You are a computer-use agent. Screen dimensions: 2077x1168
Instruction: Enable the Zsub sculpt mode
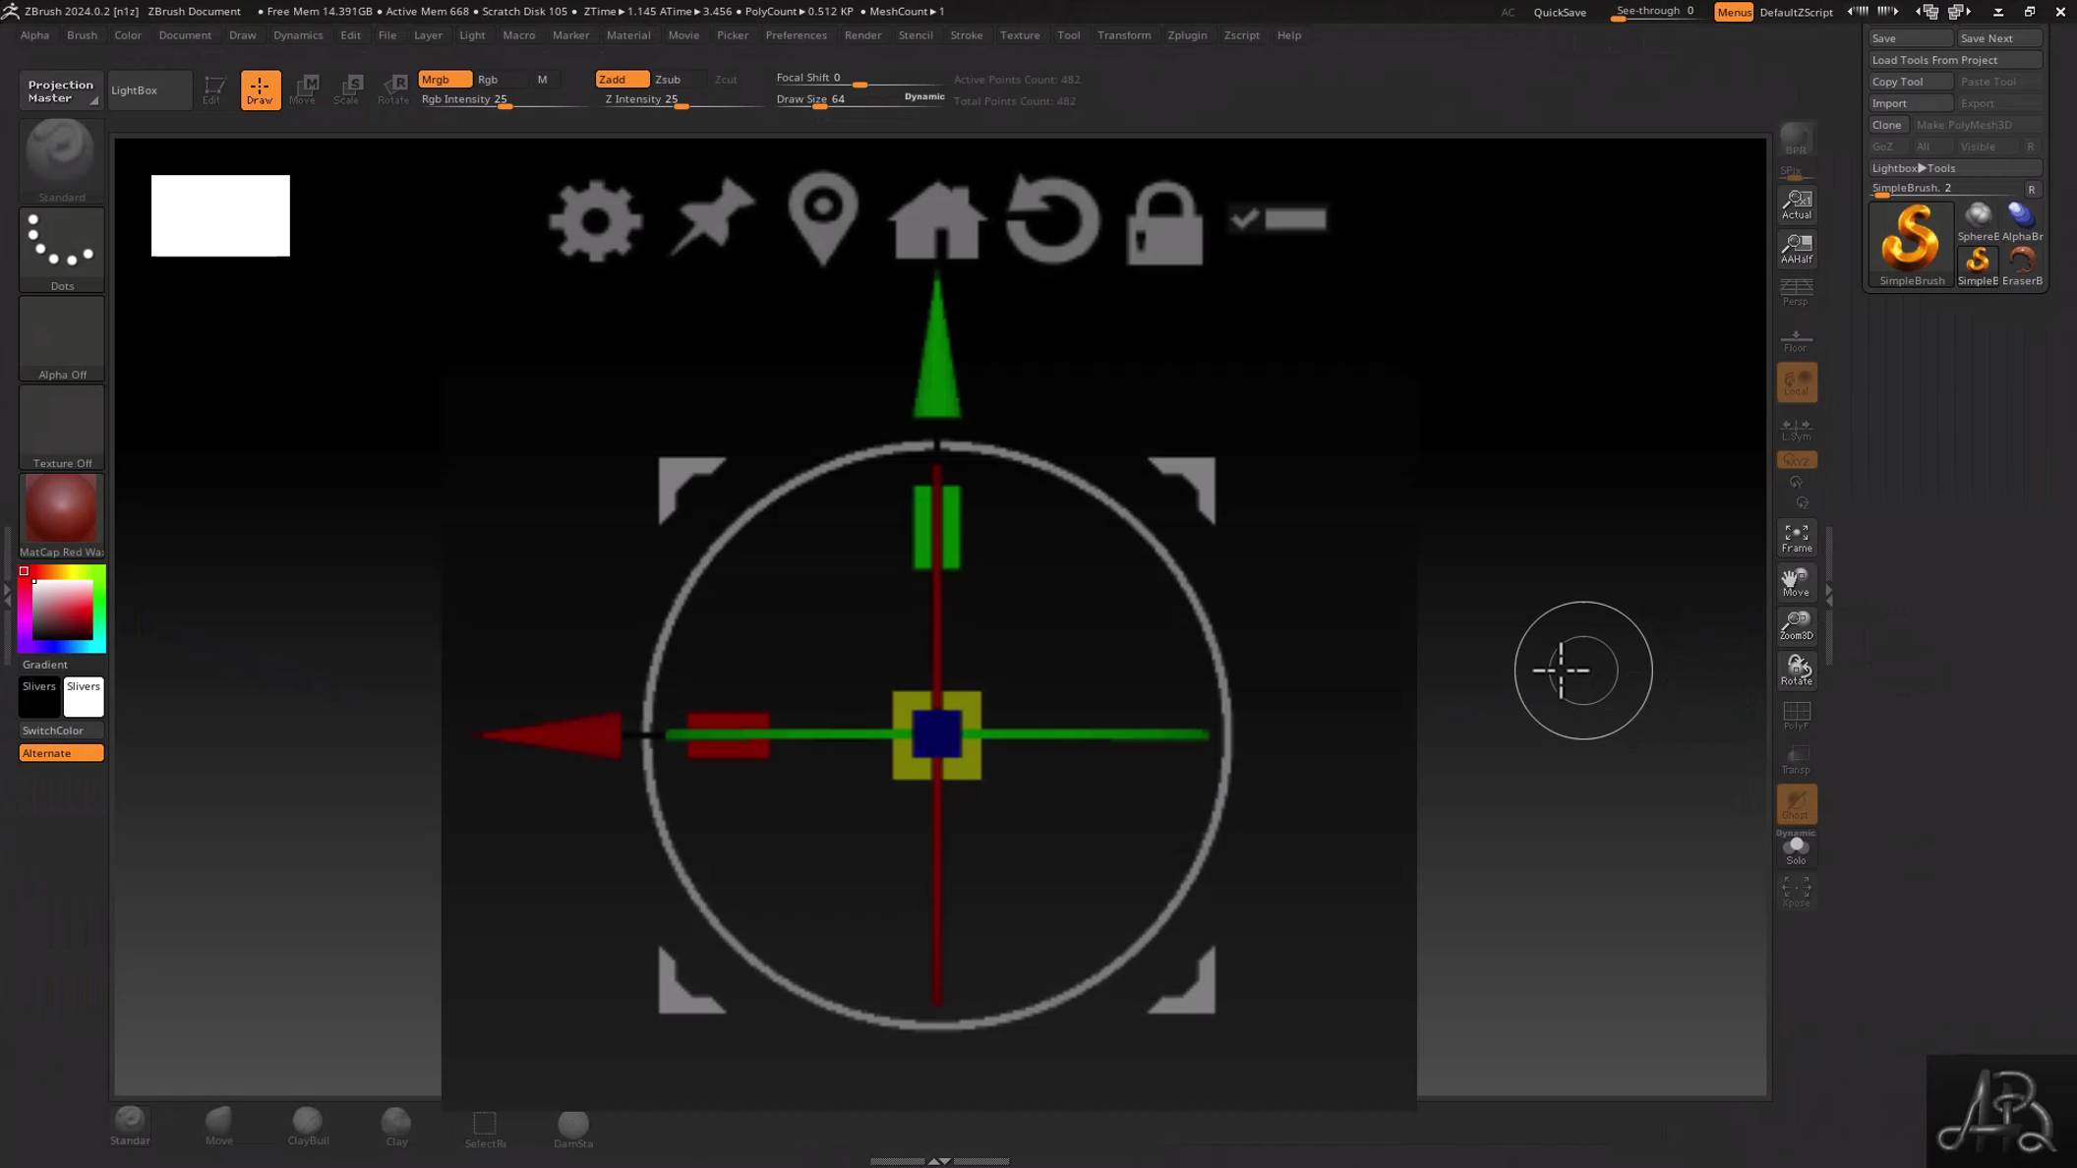[x=668, y=80]
